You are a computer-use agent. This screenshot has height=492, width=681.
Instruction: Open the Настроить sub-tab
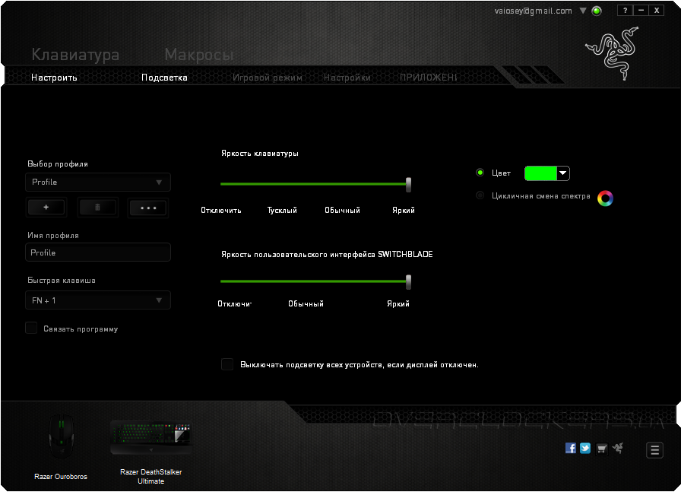(x=54, y=78)
